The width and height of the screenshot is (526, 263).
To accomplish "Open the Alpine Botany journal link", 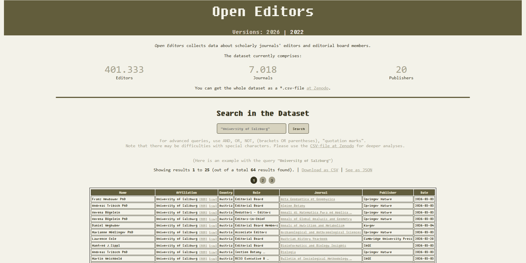I will coord(292,206).
